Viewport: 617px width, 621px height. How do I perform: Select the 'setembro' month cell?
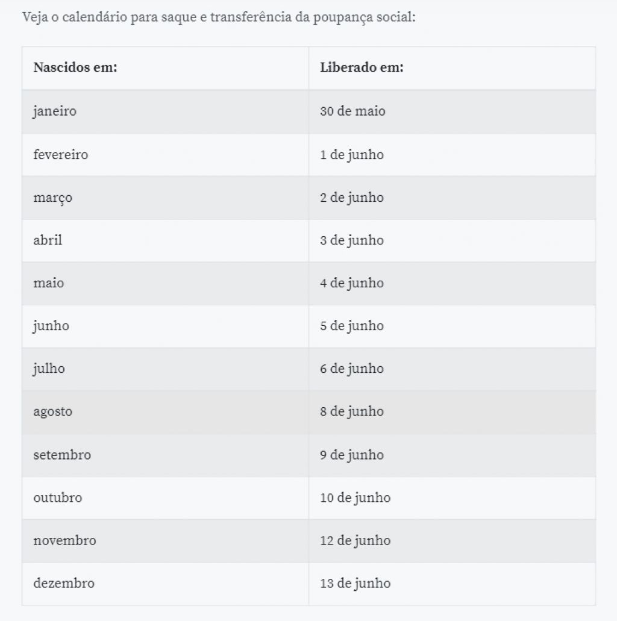(x=165, y=455)
